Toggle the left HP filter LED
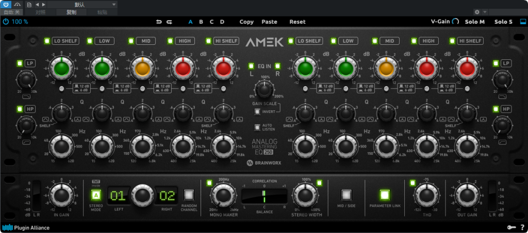The width and height of the screenshot is (528, 233). pos(20,109)
